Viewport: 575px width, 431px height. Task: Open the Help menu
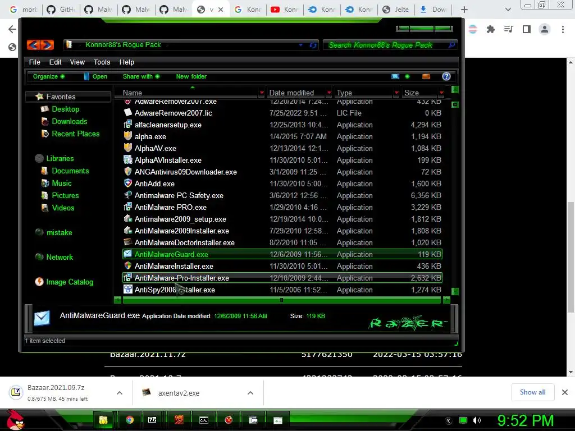[x=126, y=62]
